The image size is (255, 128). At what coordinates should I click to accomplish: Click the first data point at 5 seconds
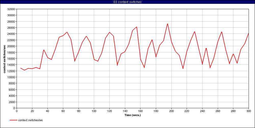pos(21,68)
